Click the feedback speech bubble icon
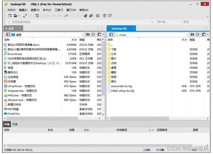This screenshot has width=213, height=154. pos(110,16)
